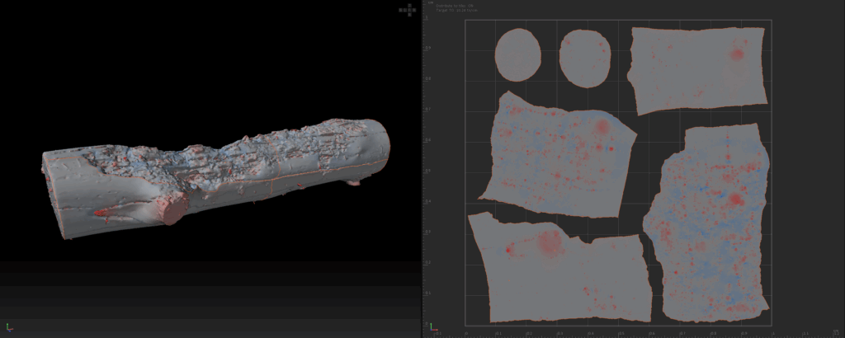Select the bottom-left UV island
Image resolution: width=845 pixels, height=338 pixels.
[x=561, y=272]
